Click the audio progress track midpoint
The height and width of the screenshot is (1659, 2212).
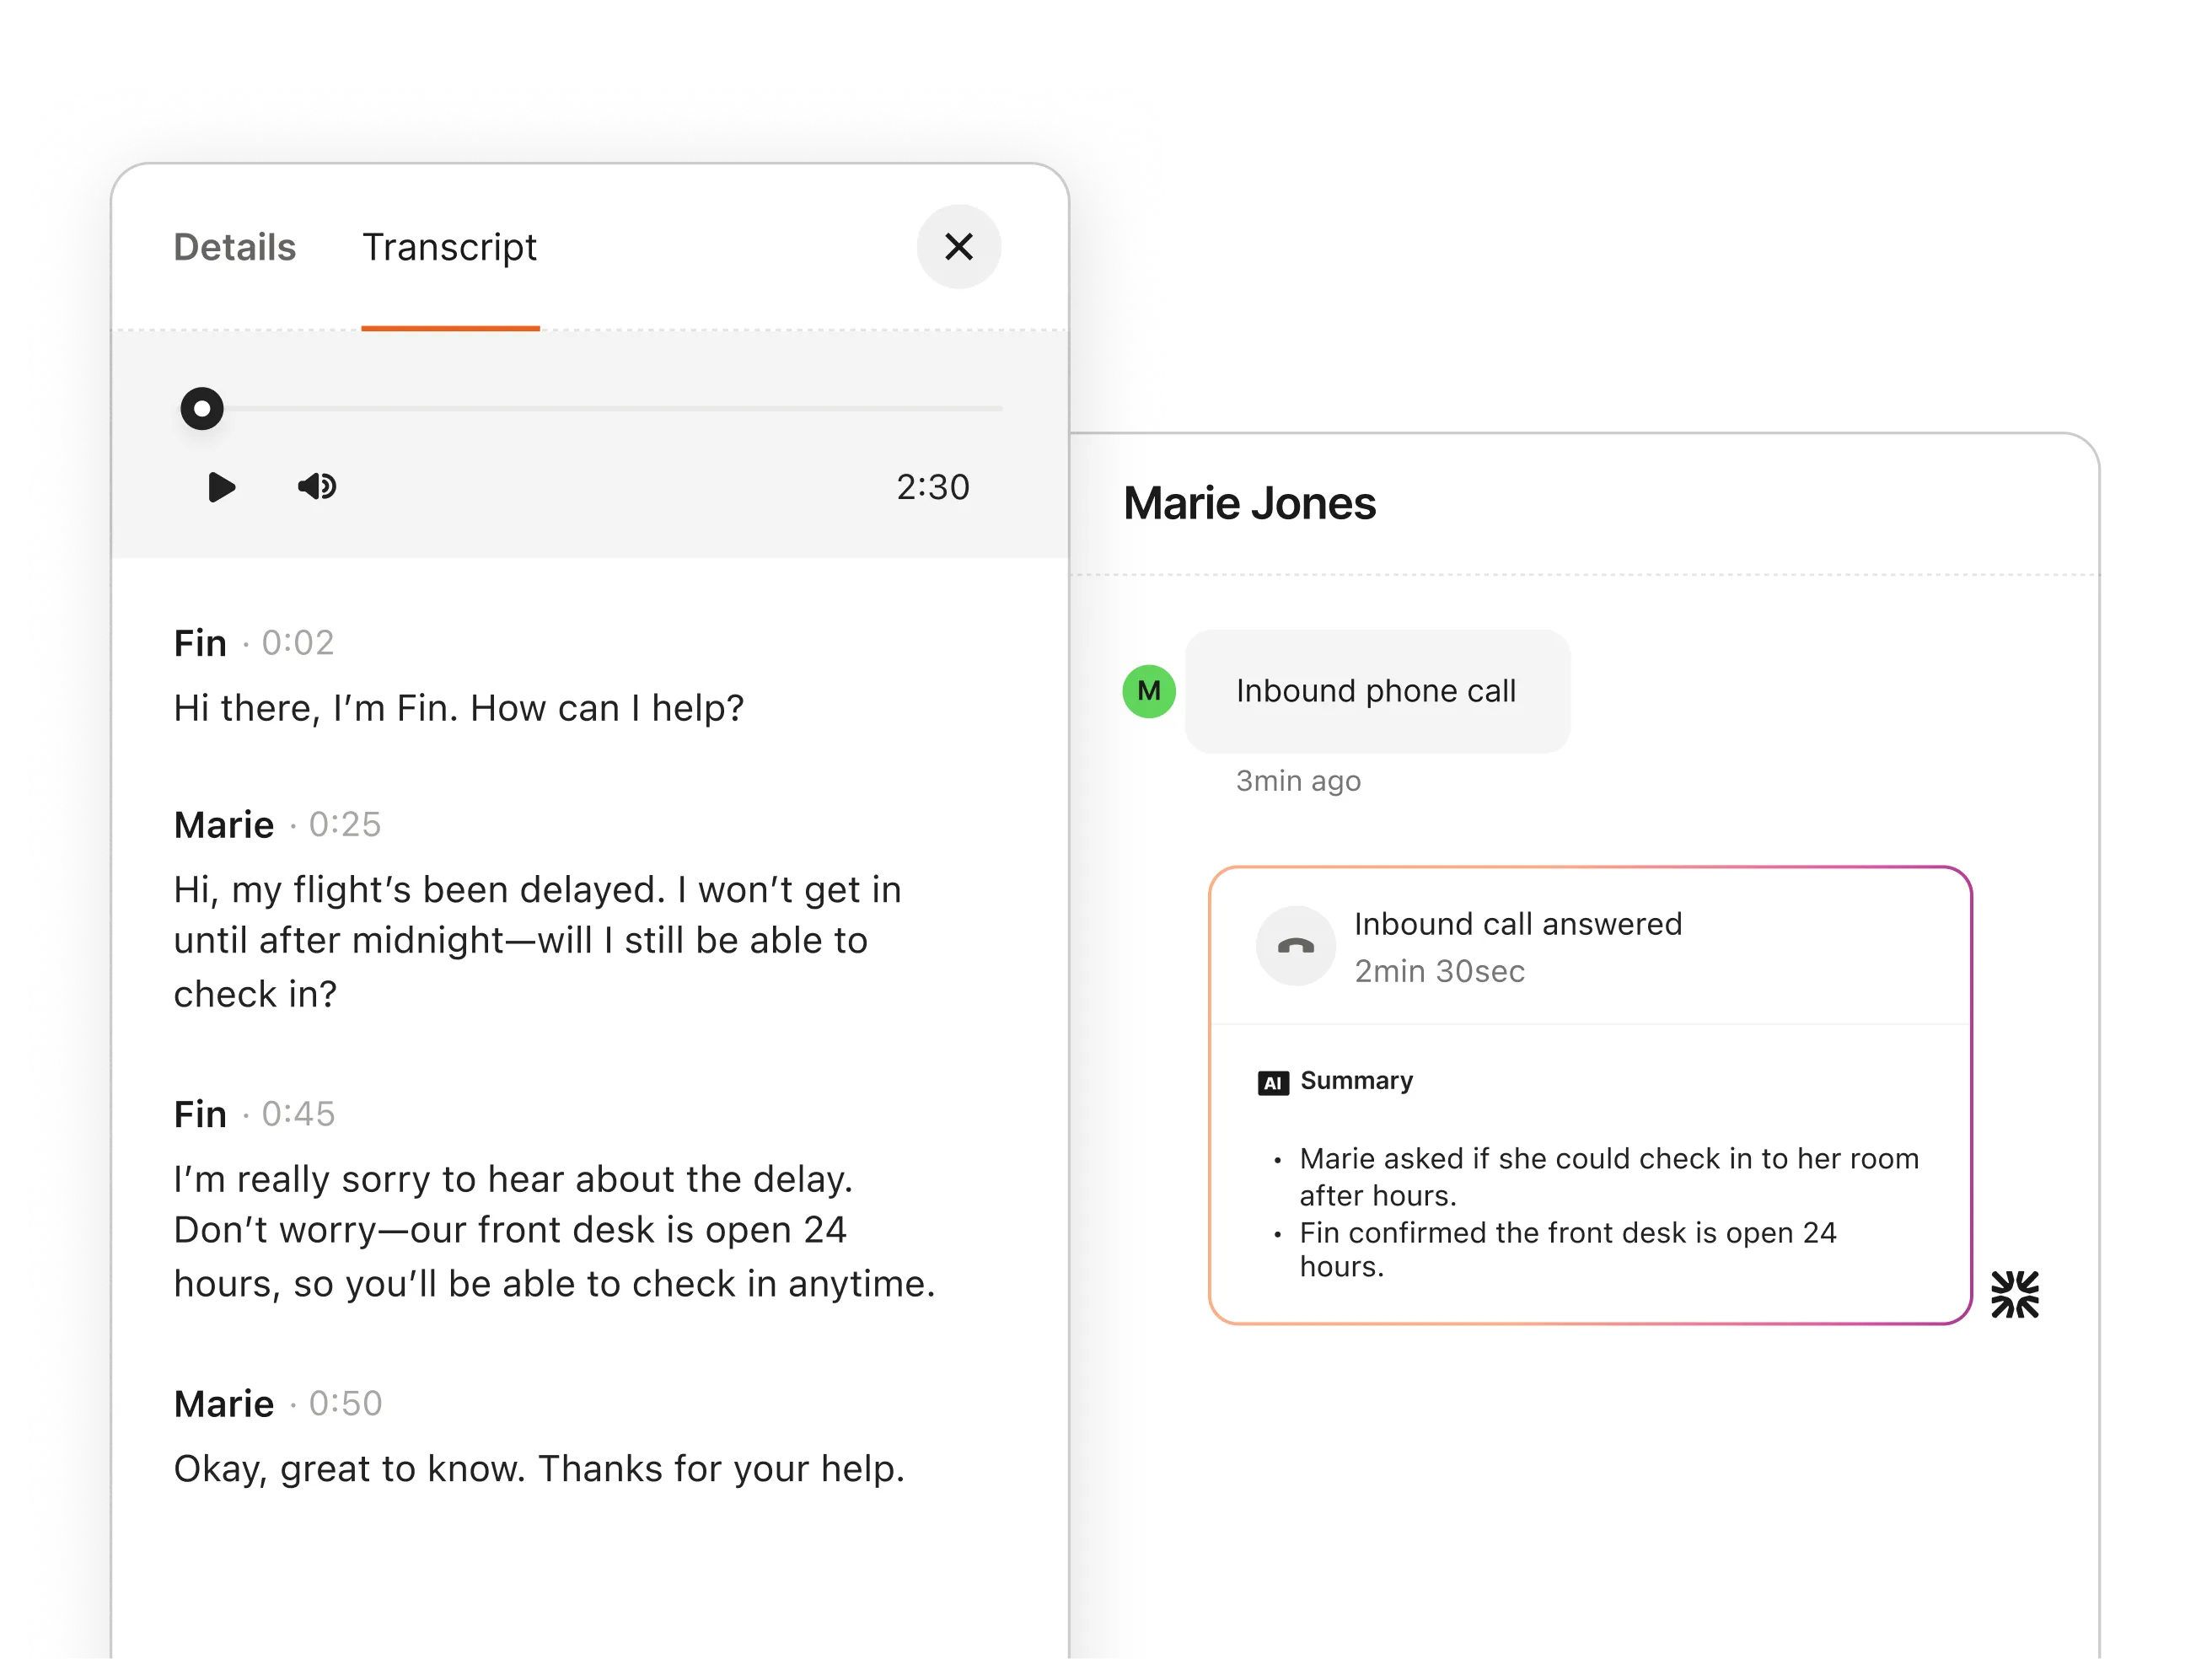click(x=602, y=409)
